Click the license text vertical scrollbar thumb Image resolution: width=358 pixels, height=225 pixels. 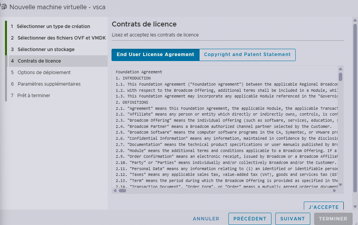tap(340, 76)
